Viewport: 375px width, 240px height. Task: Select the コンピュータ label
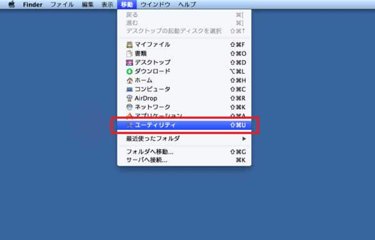click(152, 89)
